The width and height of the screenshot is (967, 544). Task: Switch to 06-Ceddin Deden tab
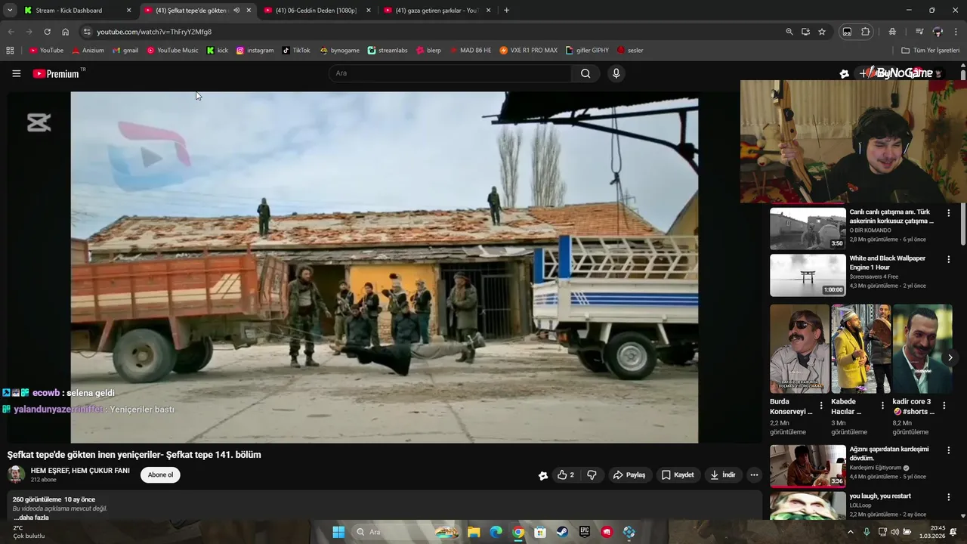(x=316, y=11)
